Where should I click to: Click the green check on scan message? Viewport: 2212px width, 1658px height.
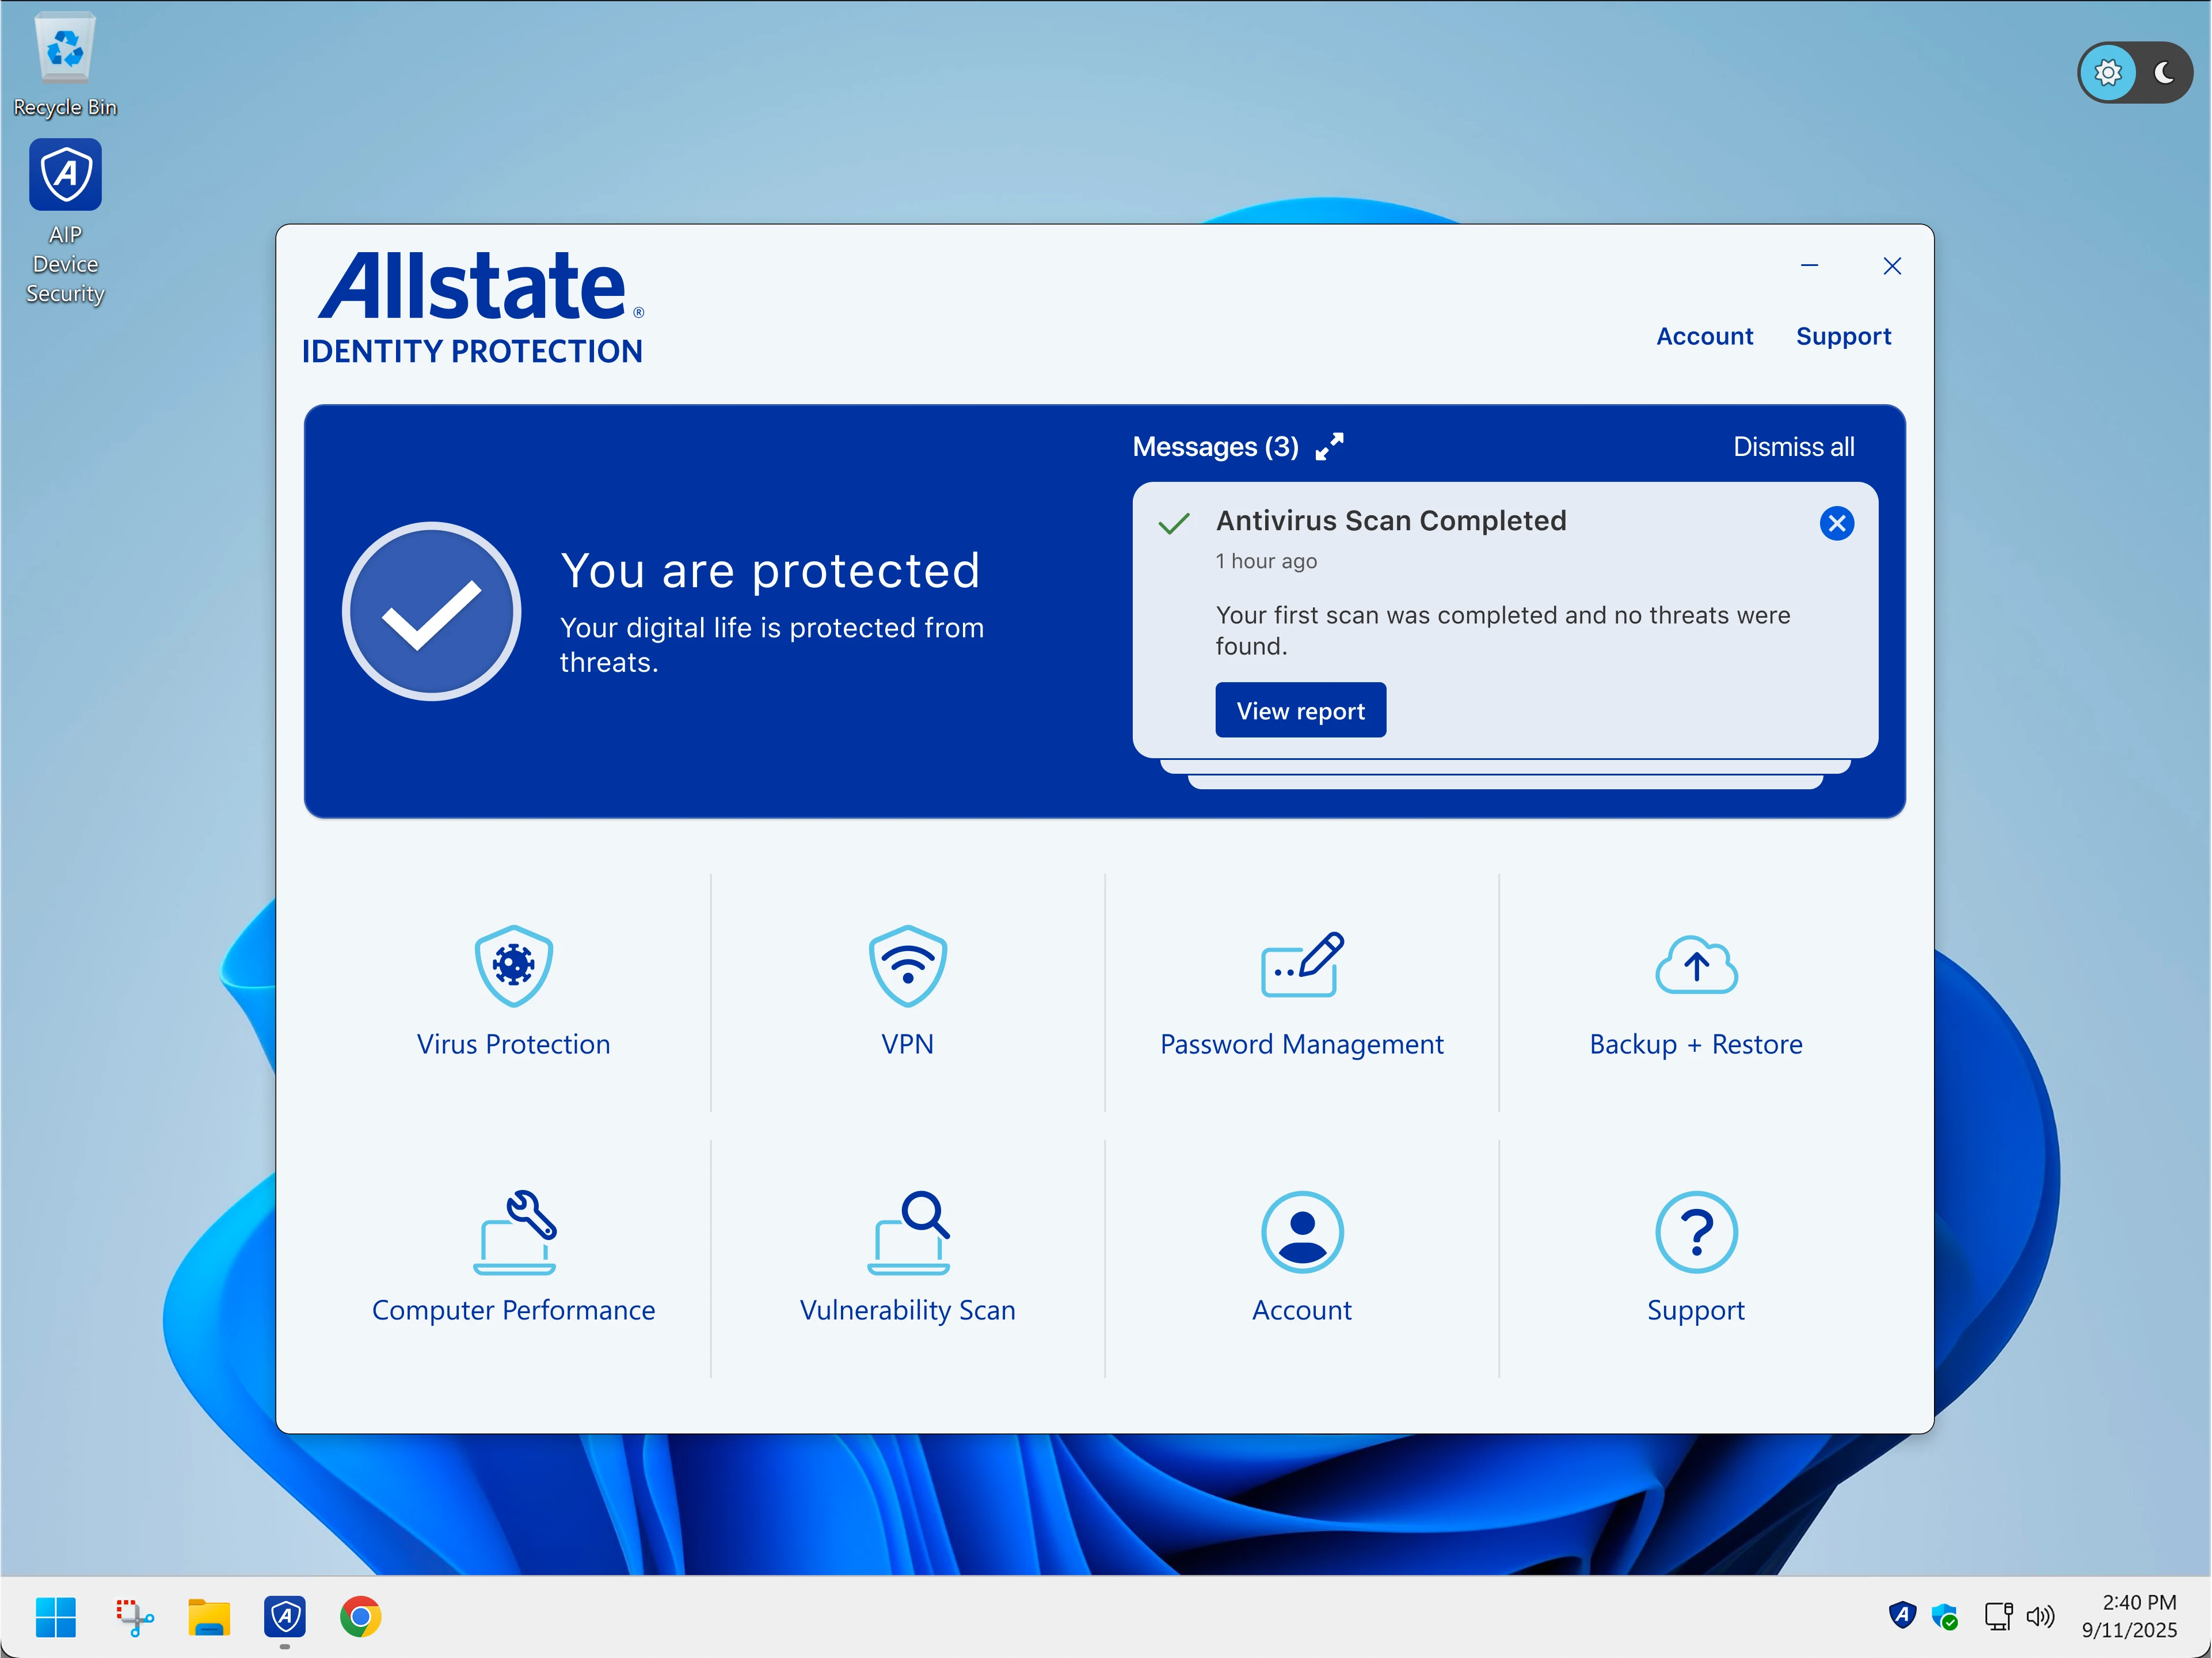point(1173,523)
